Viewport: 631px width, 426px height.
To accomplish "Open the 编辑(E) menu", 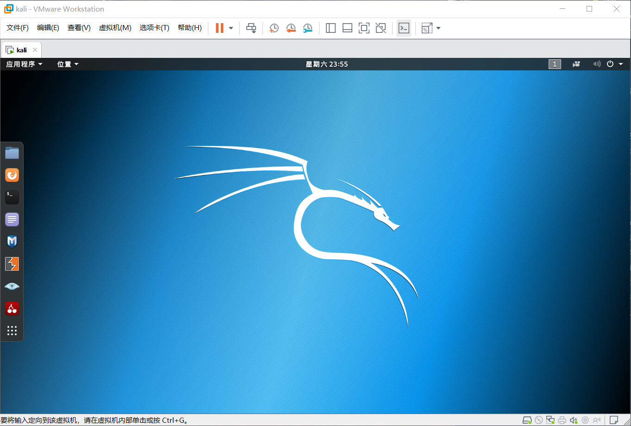I will [x=48, y=28].
